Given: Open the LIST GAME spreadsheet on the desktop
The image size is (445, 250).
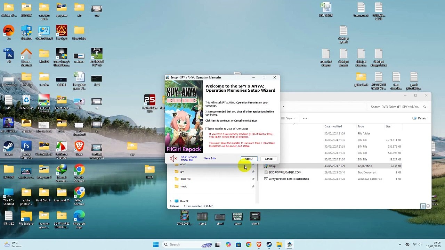Looking at the screenshot, I should (326, 9).
